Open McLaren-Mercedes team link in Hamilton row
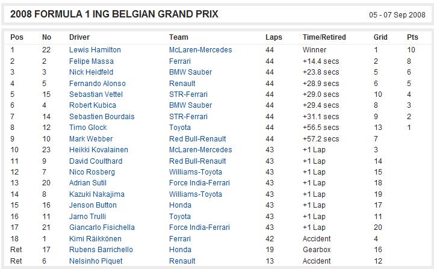 pos(200,50)
